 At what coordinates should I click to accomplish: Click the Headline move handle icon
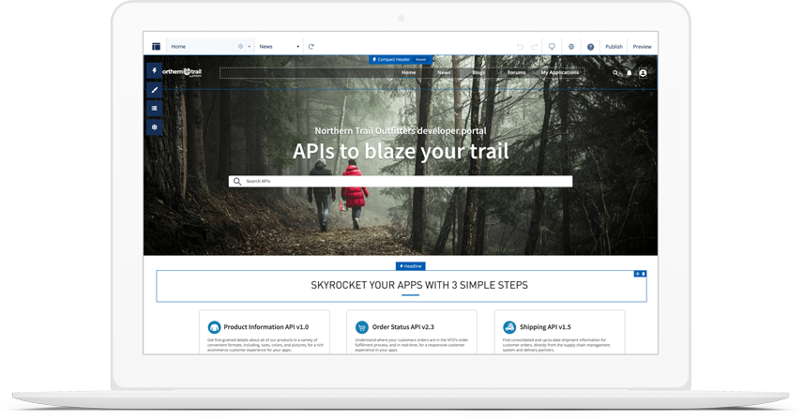click(637, 274)
